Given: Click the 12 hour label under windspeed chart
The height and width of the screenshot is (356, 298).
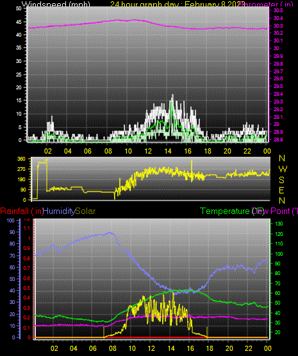Looking at the screenshot, I should point(148,151).
